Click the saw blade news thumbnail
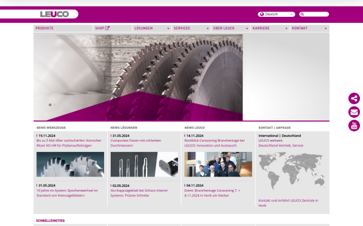 pyautogui.click(x=70, y=164)
